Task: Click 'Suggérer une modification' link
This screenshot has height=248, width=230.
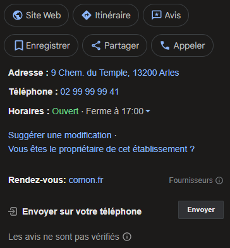Action: [60, 135]
